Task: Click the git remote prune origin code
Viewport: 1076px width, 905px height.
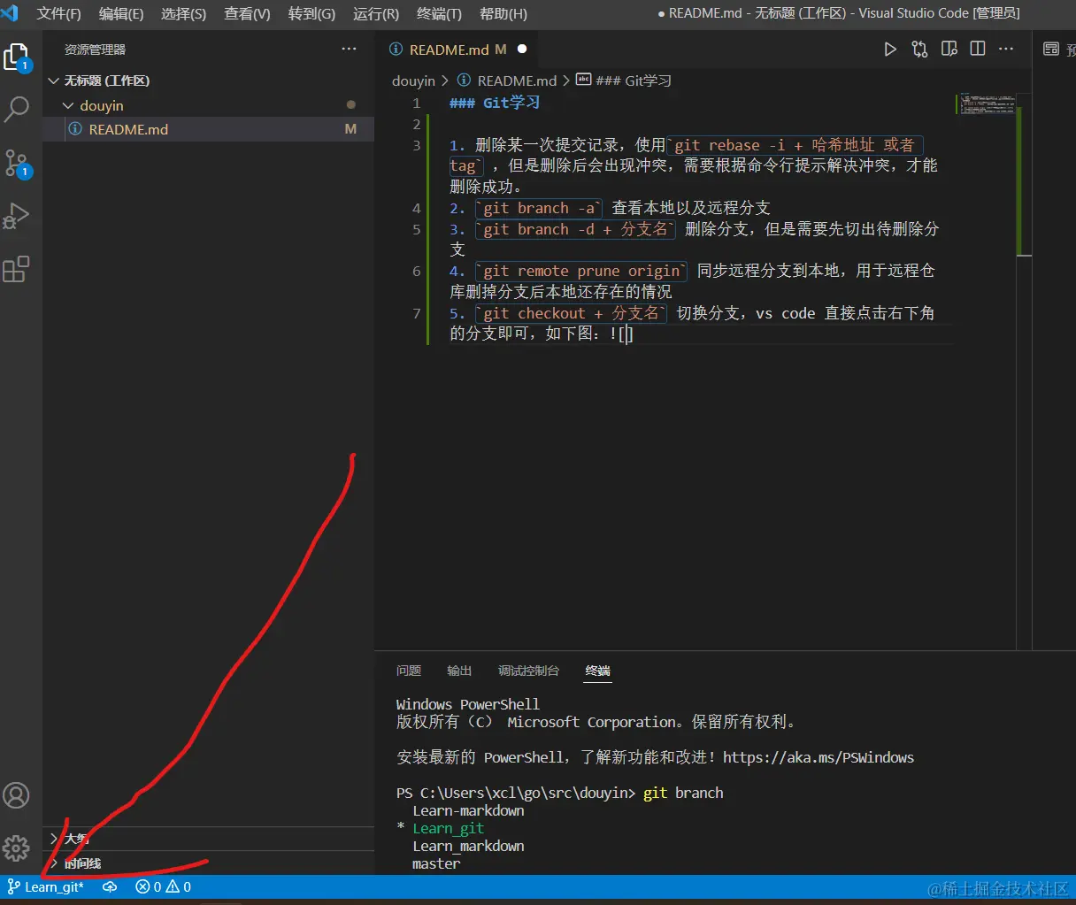Action: click(581, 271)
